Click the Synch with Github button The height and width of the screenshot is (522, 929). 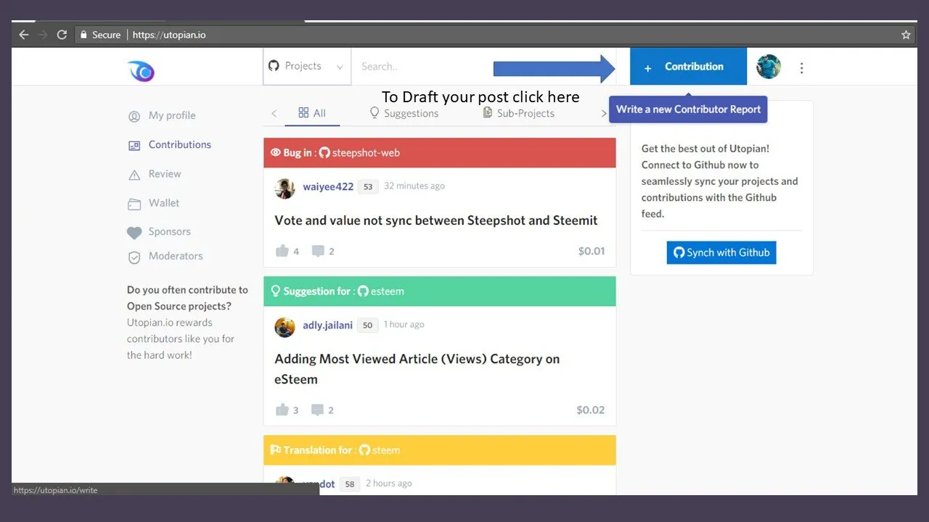click(x=721, y=252)
